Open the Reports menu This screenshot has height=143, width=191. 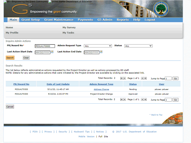[x=123, y=20]
